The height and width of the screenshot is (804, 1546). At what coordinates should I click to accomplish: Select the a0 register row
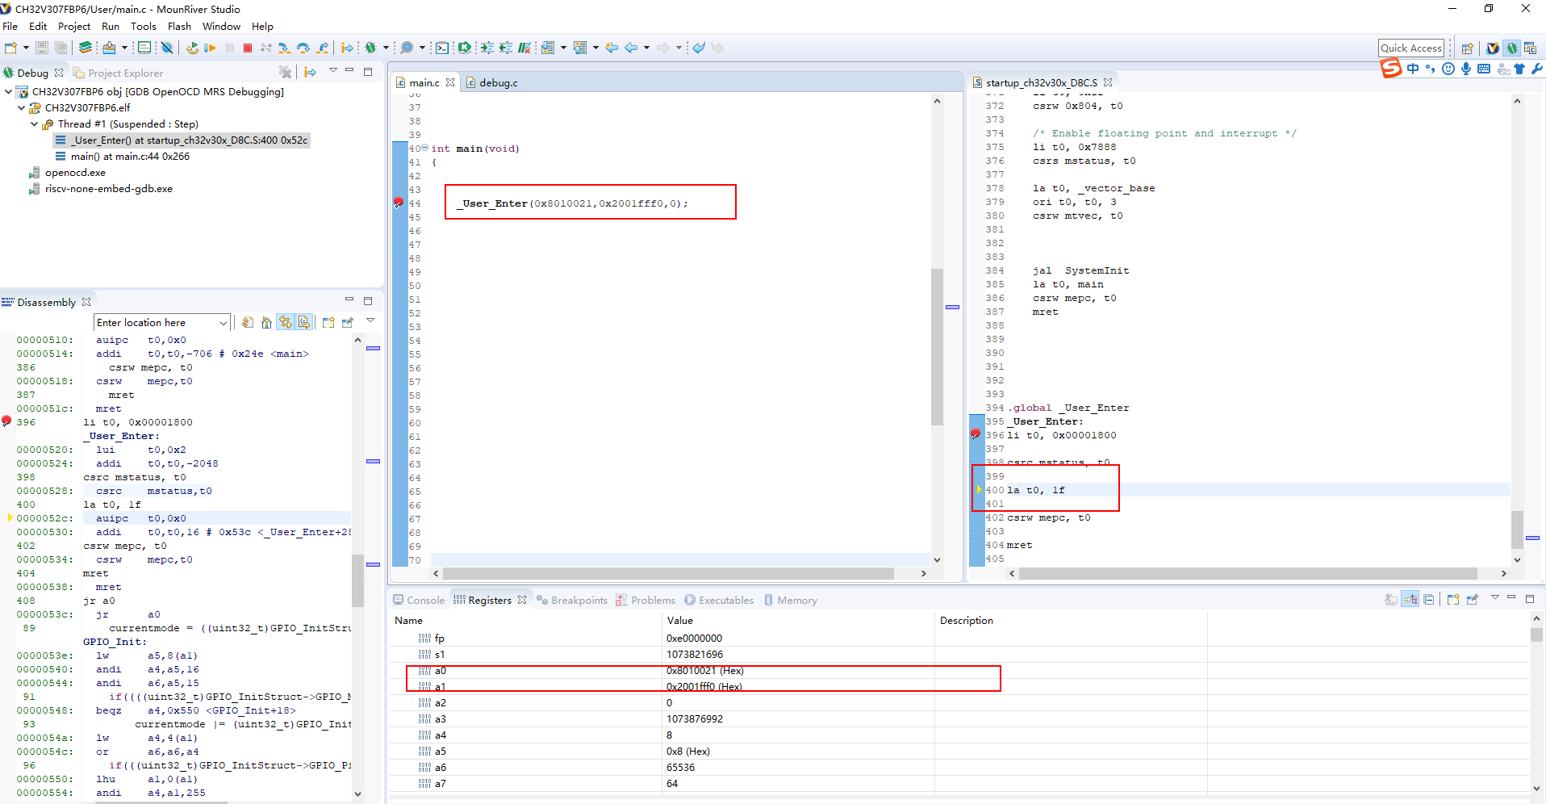[960, 670]
